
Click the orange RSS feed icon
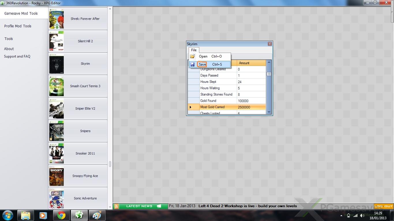click(116, 206)
